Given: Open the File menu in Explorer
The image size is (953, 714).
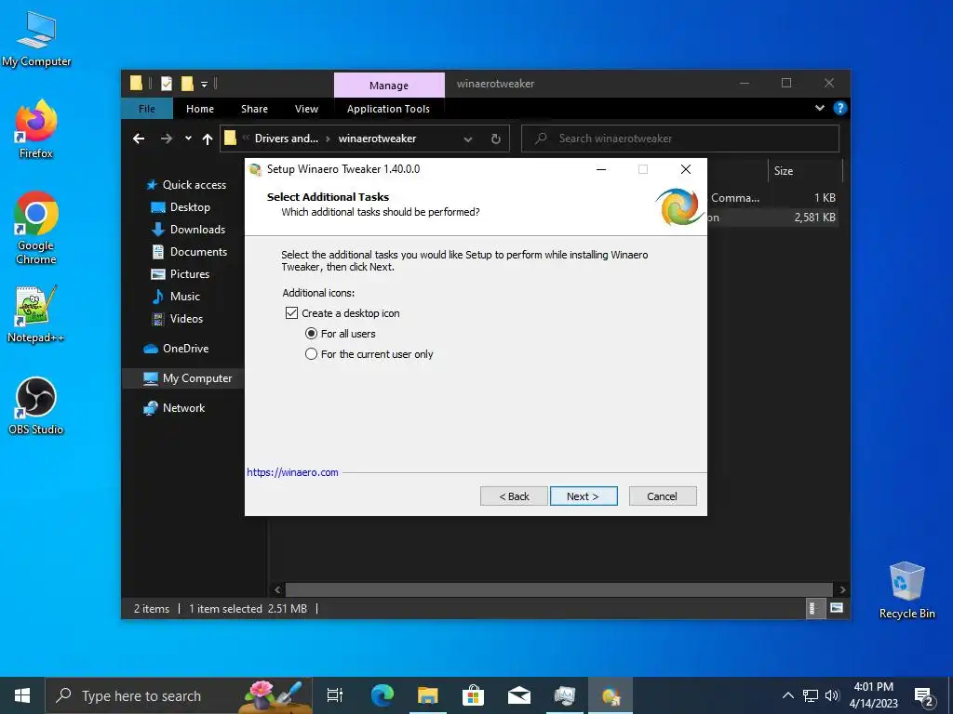Looking at the screenshot, I should [146, 109].
